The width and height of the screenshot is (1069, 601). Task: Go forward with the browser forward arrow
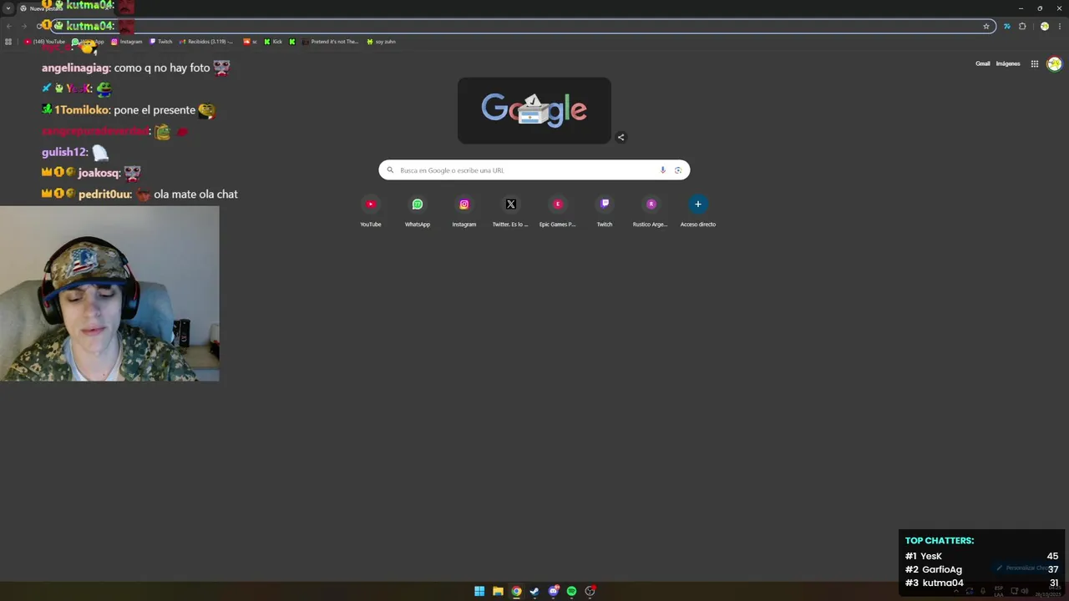tap(23, 26)
